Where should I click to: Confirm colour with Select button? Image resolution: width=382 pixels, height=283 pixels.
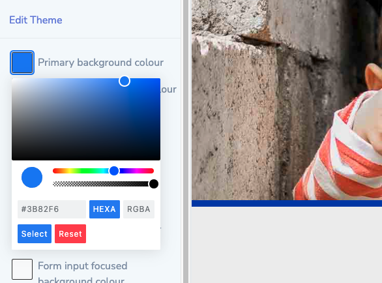35,233
